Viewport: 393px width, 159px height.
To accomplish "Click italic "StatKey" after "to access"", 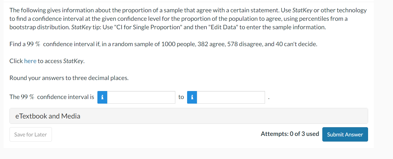I will [x=74, y=61].
